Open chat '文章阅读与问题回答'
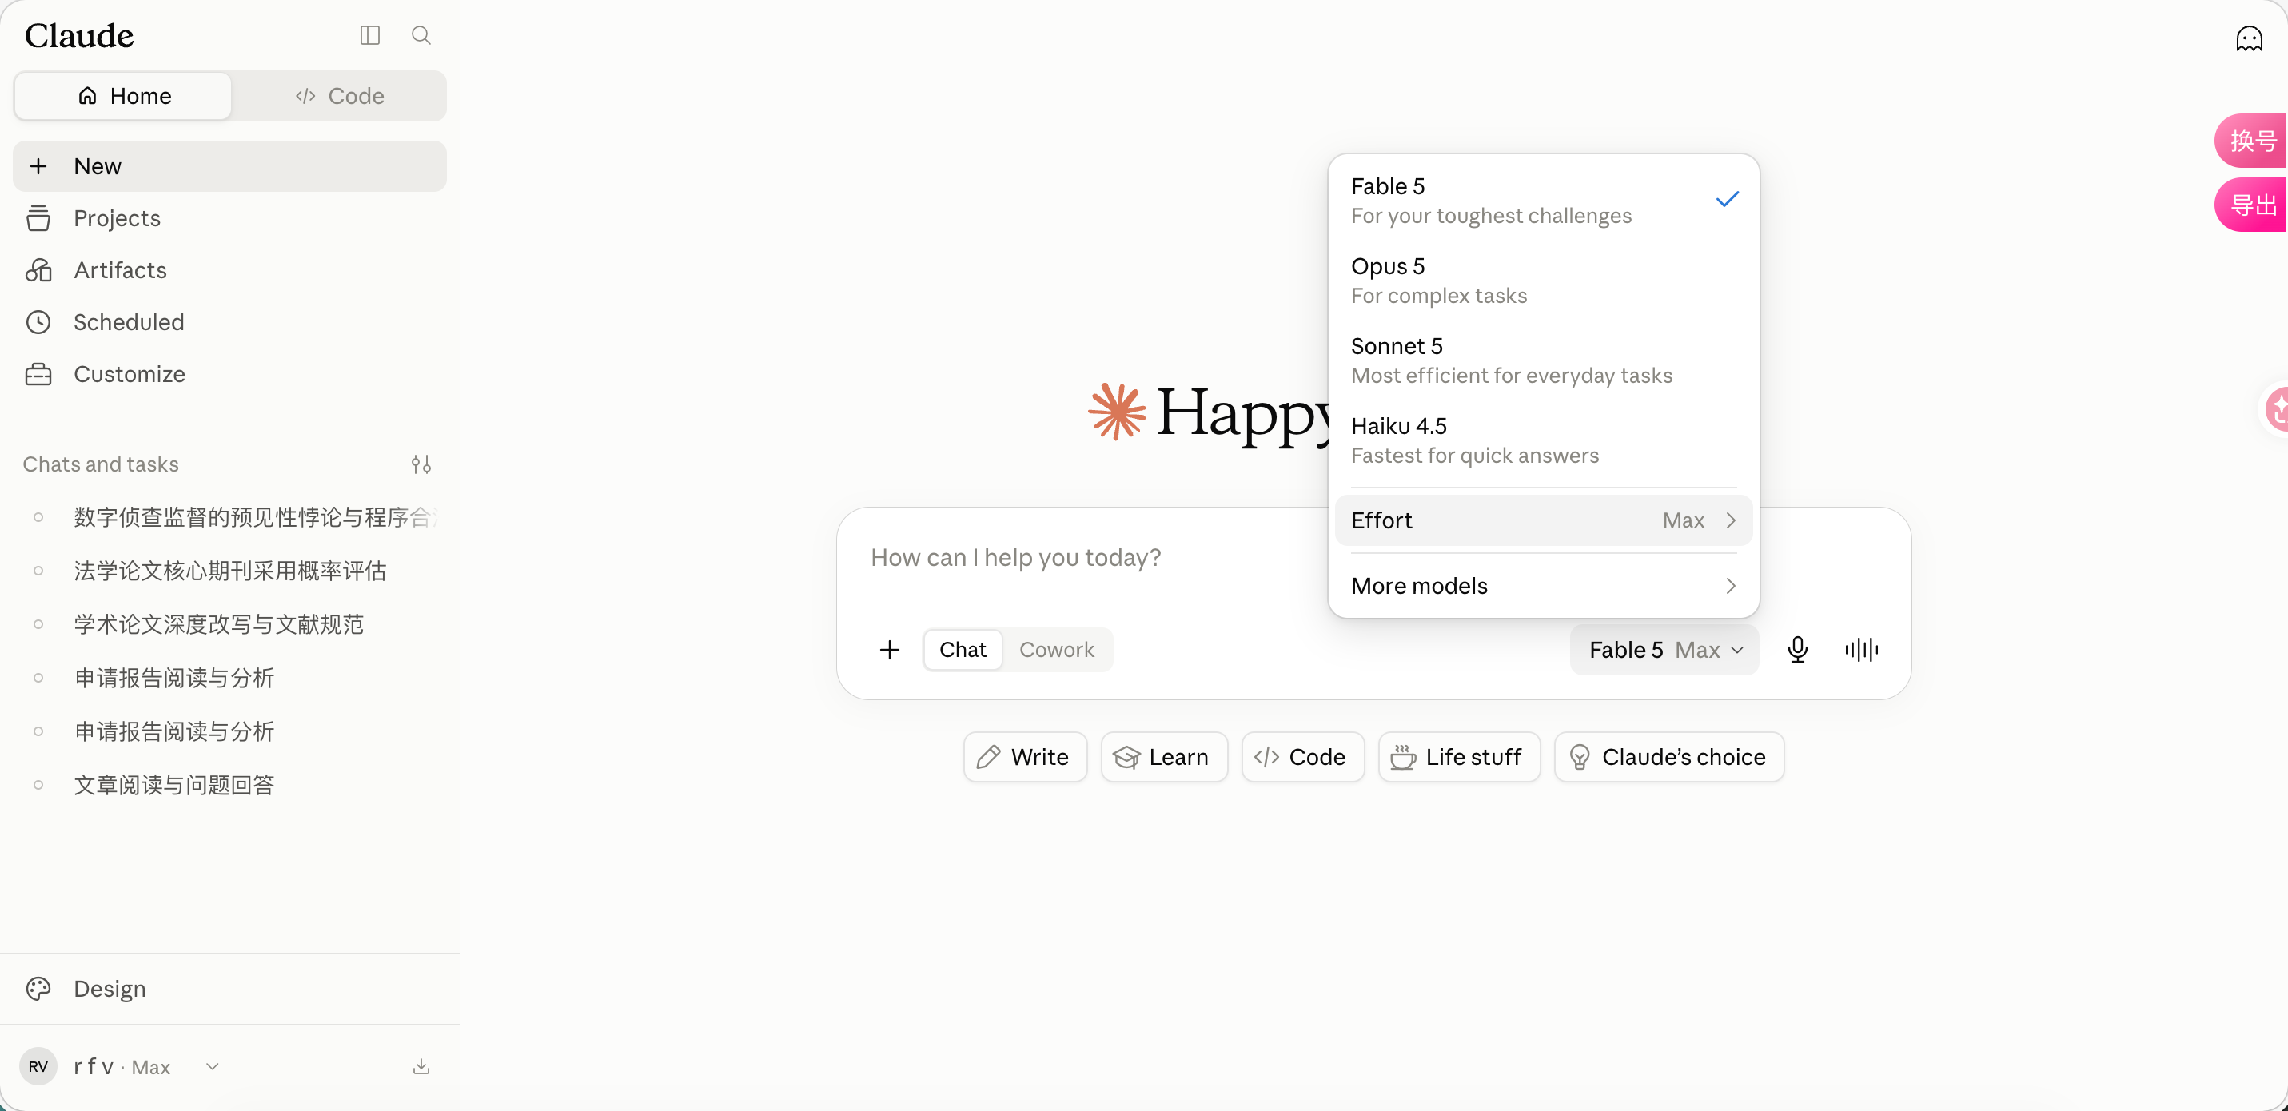Screen dimensions: 2288x1111 229,785
